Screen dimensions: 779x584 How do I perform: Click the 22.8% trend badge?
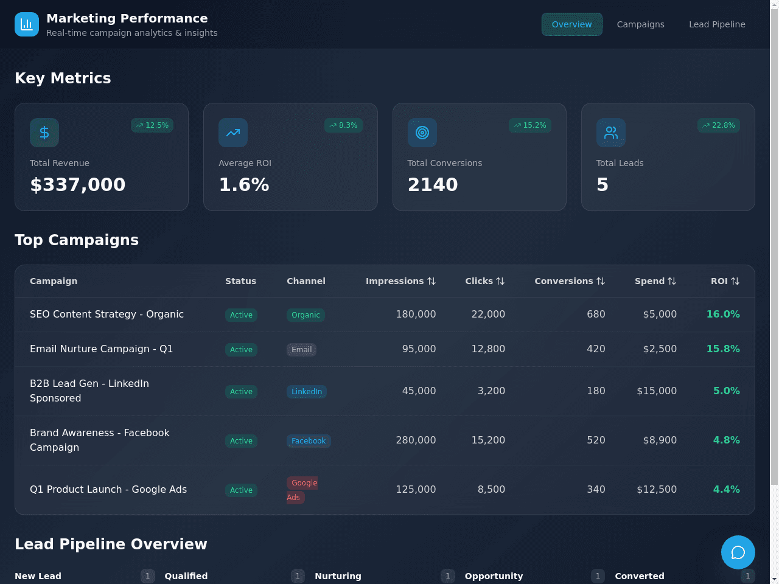pyautogui.click(x=719, y=125)
